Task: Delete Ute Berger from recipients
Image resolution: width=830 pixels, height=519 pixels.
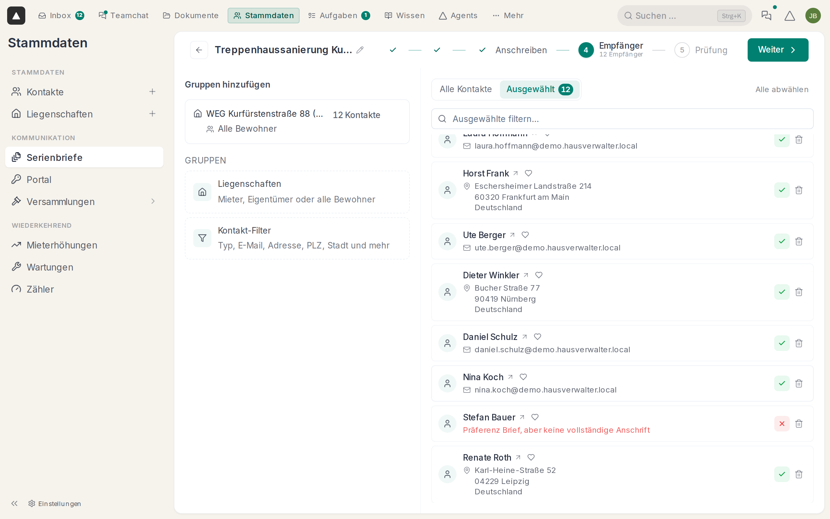Action: [x=799, y=241]
